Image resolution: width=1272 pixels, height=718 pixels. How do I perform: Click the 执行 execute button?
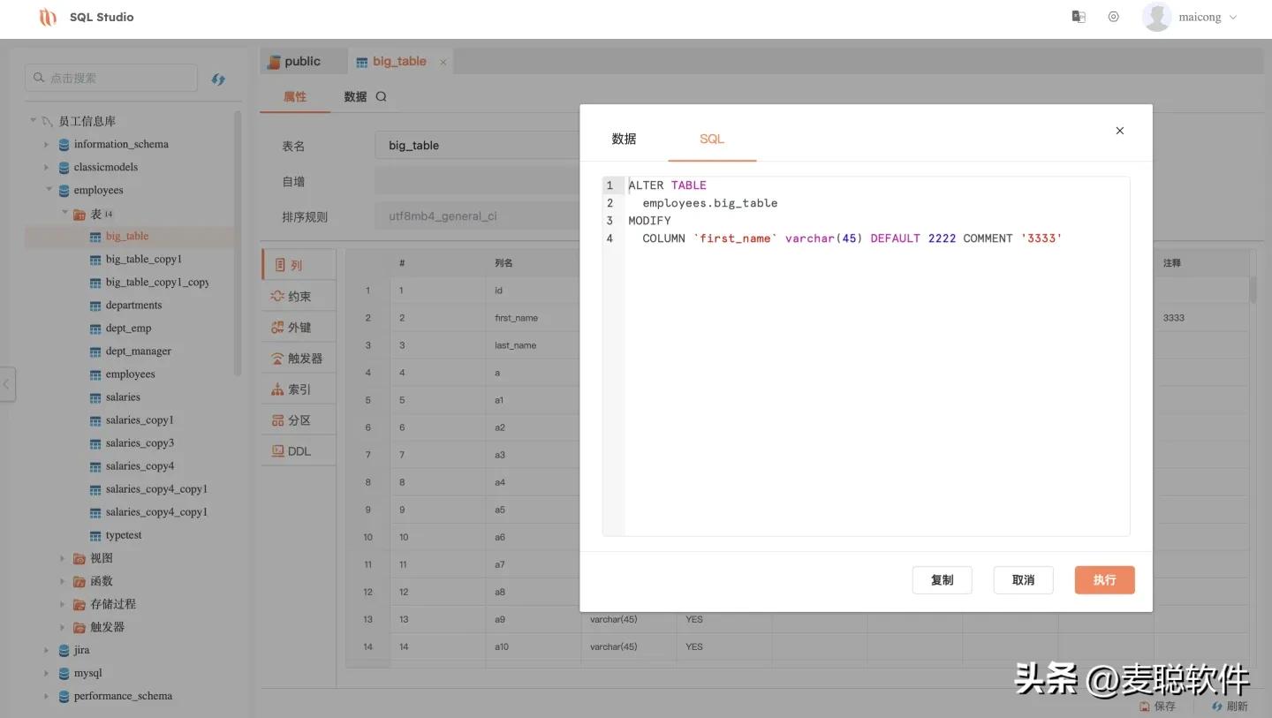point(1104,580)
